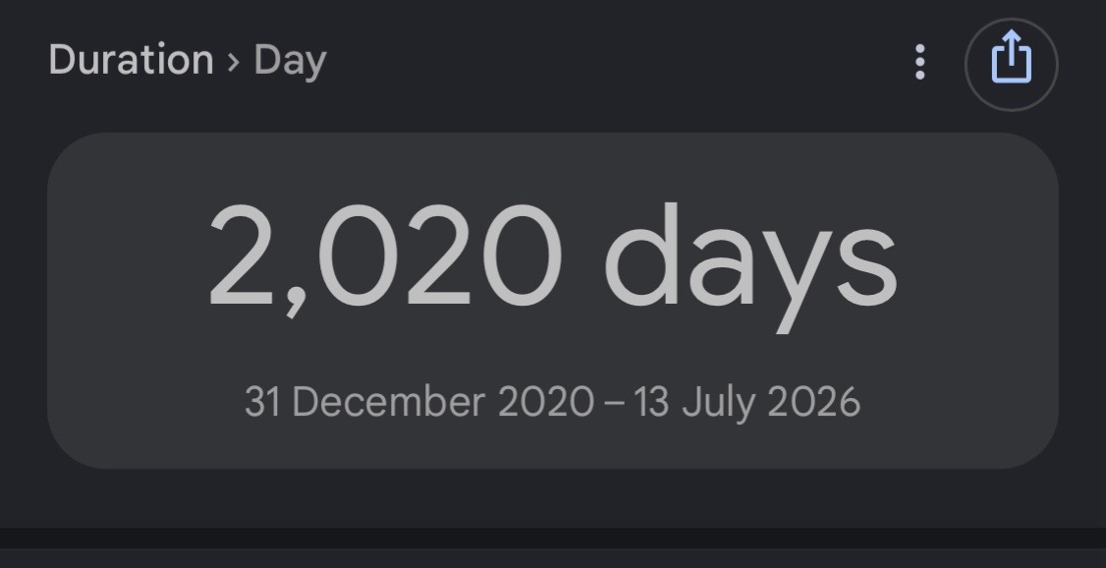
Task: Tap the word December in the date range
Action: 389,402
